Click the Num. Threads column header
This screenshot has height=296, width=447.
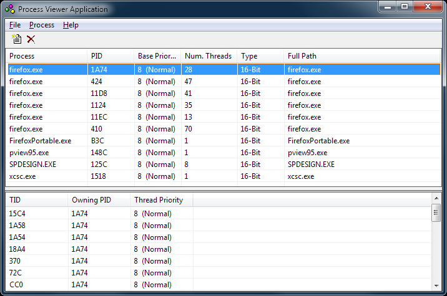[x=209, y=56]
